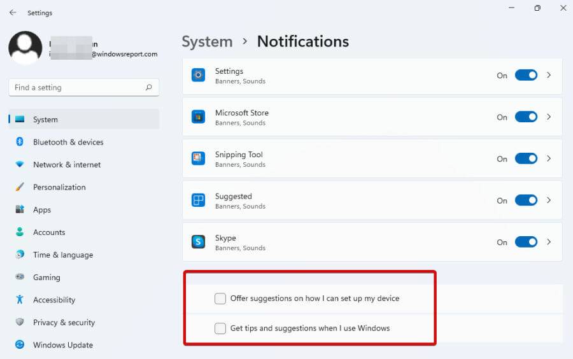Go to Accounts settings
The height and width of the screenshot is (359, 573).
[84, 232]
